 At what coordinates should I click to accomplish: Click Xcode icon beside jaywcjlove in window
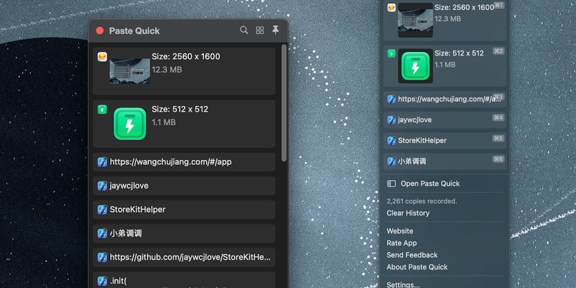pos(102,186)
